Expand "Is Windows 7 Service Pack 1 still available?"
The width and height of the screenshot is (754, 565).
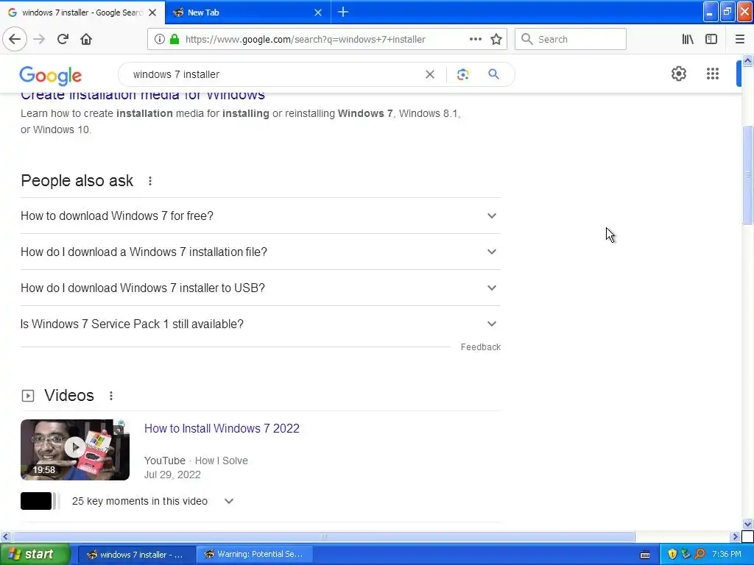point(261,324)
